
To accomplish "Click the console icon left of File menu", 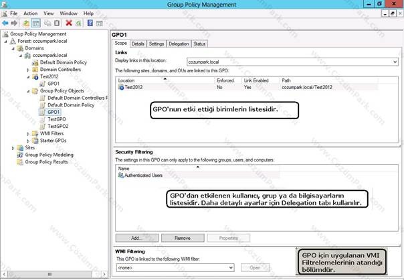I will [x=4, y=13].
